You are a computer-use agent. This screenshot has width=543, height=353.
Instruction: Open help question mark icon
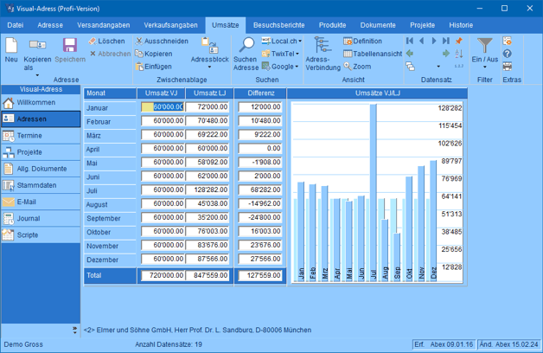508,54
